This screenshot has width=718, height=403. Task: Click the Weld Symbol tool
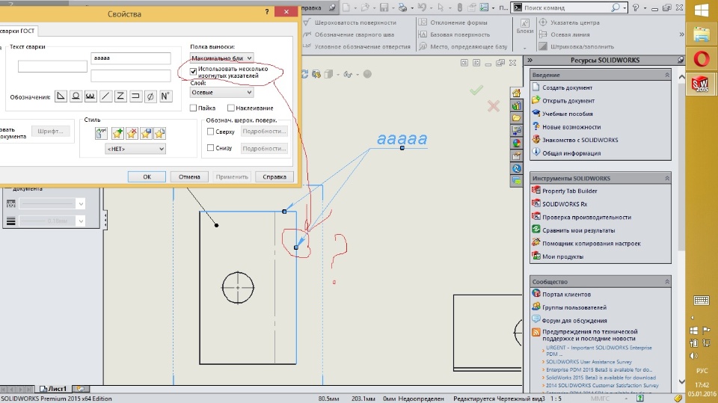click(x=349, y=34)
